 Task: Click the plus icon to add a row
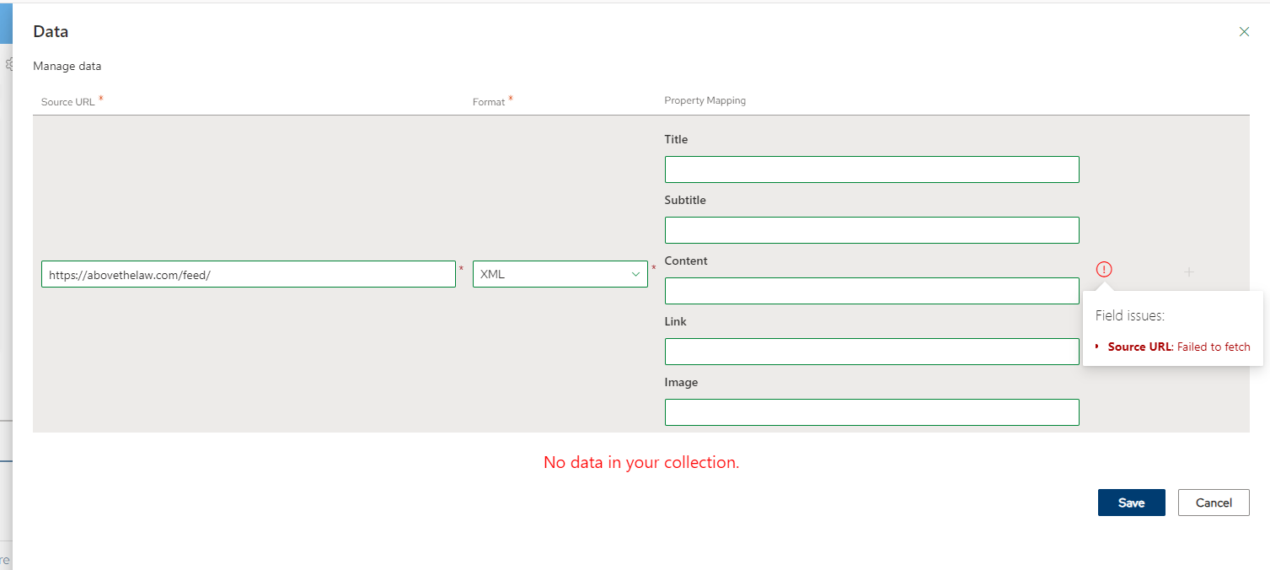pos(1189,272)
